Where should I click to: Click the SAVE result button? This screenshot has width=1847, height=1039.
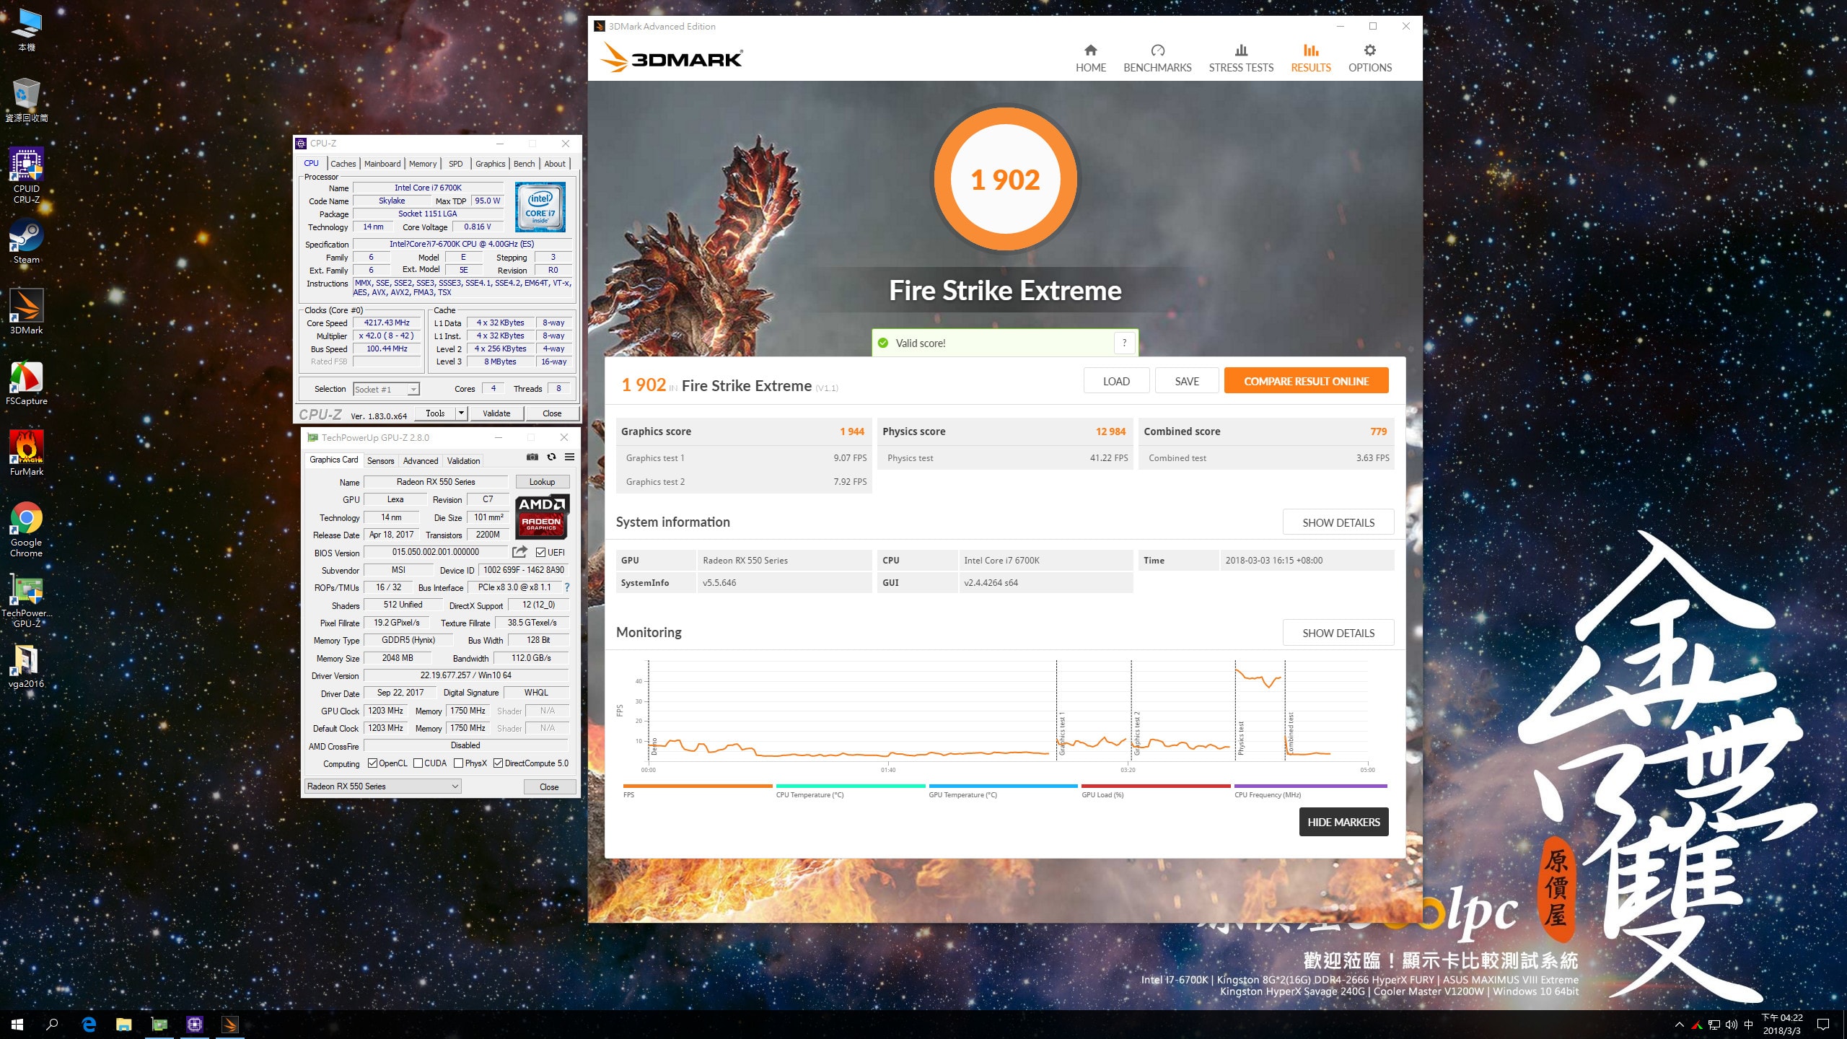(x=1187, y=381)
